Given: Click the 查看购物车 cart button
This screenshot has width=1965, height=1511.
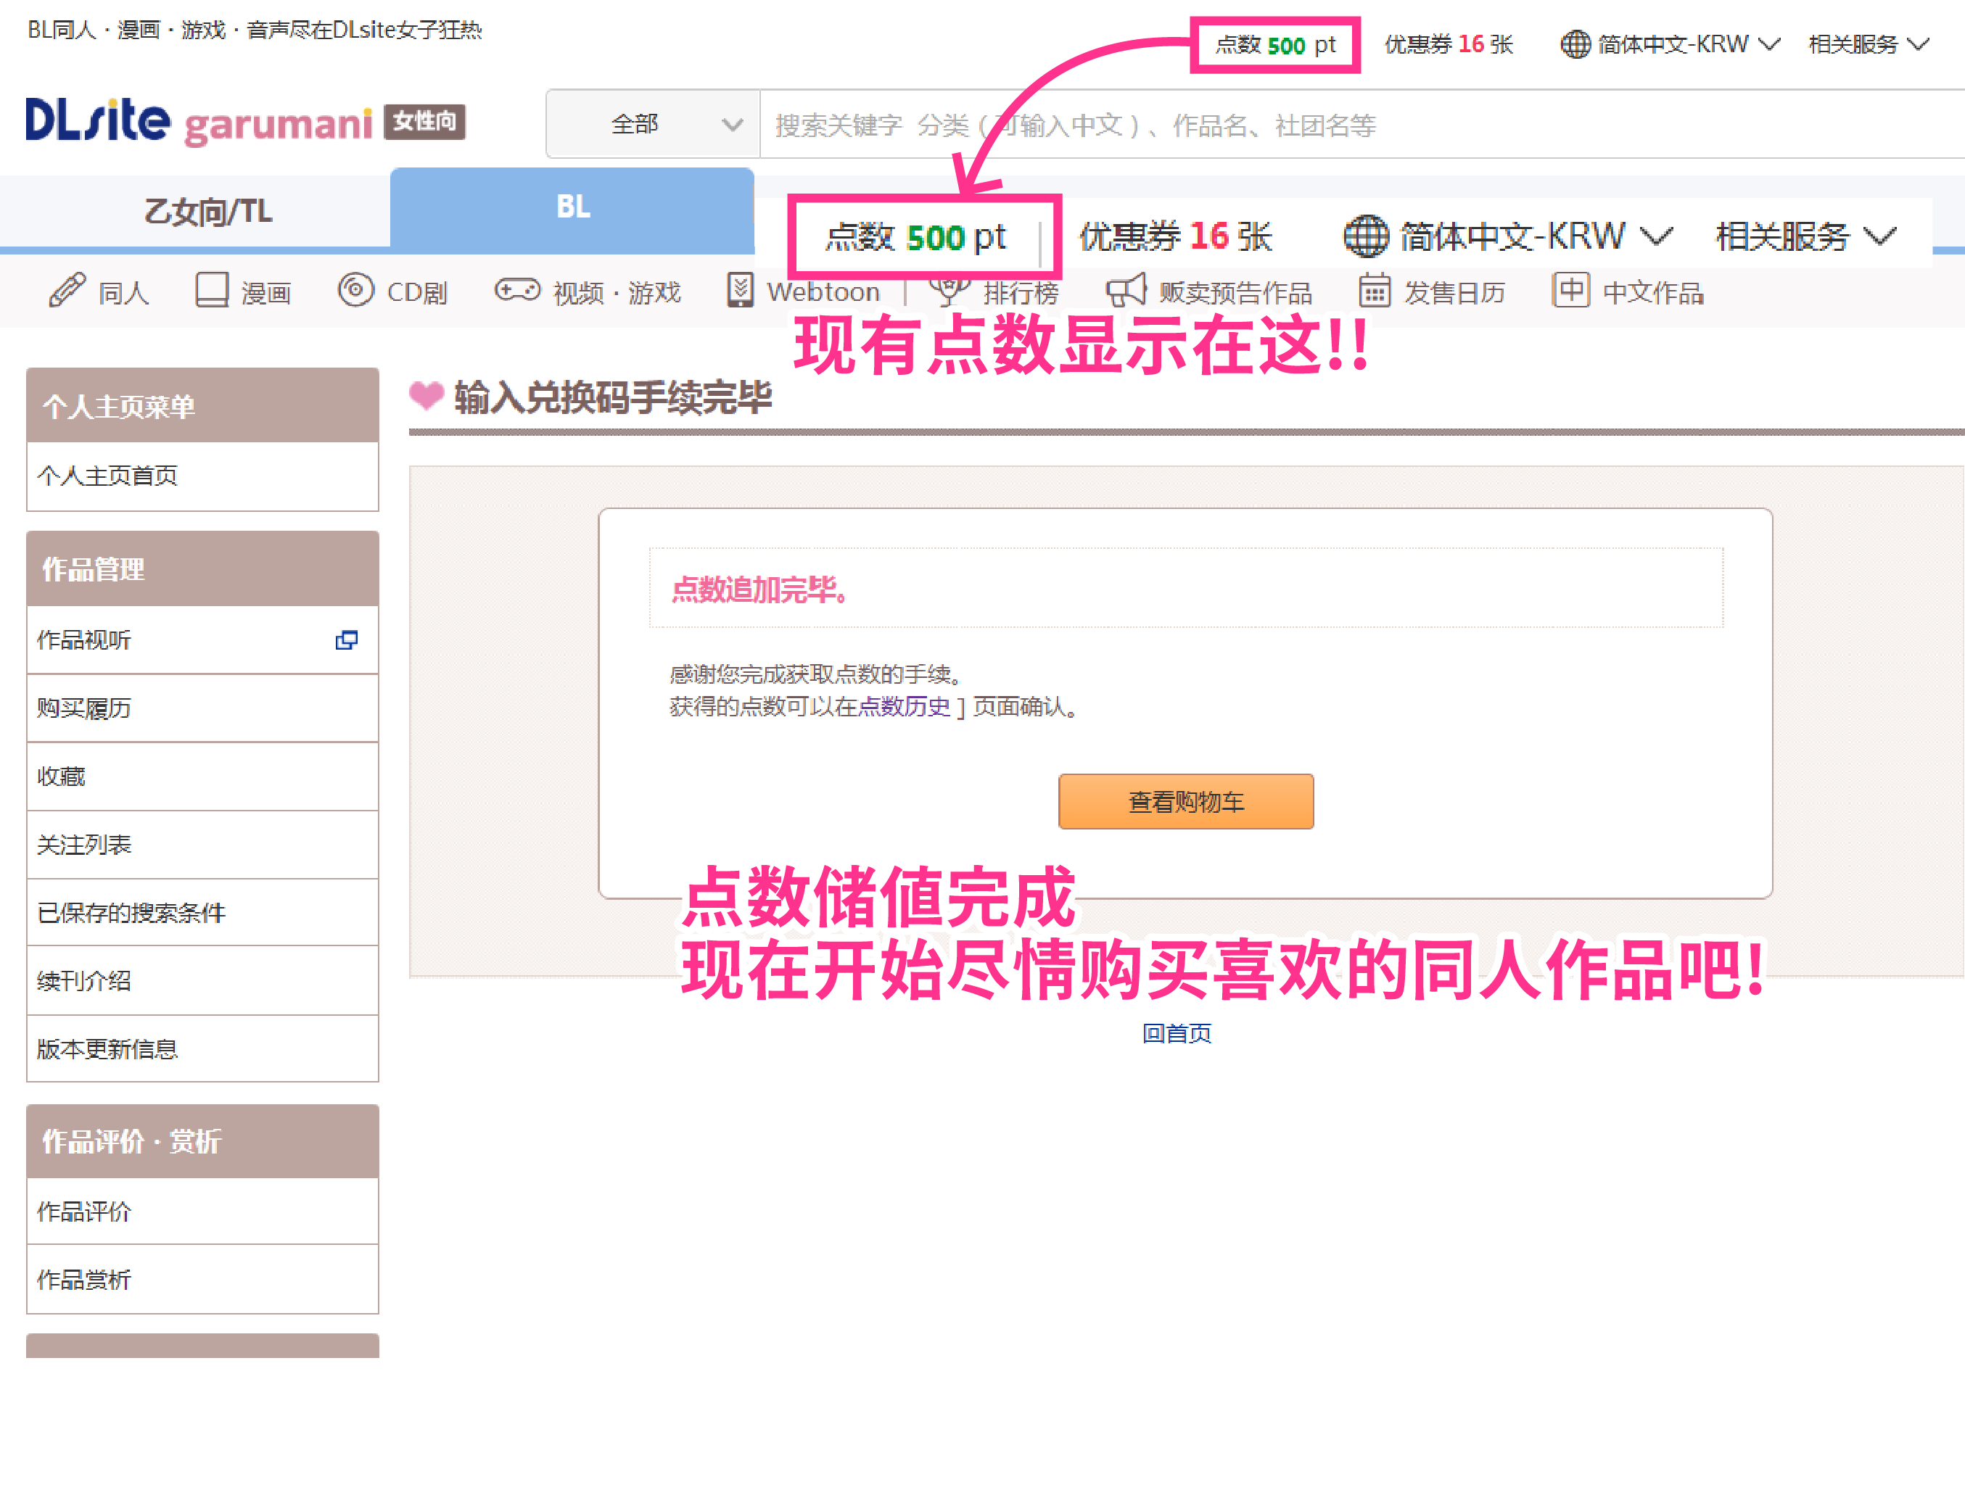Looking at the screenshot, I should 1186,801.
